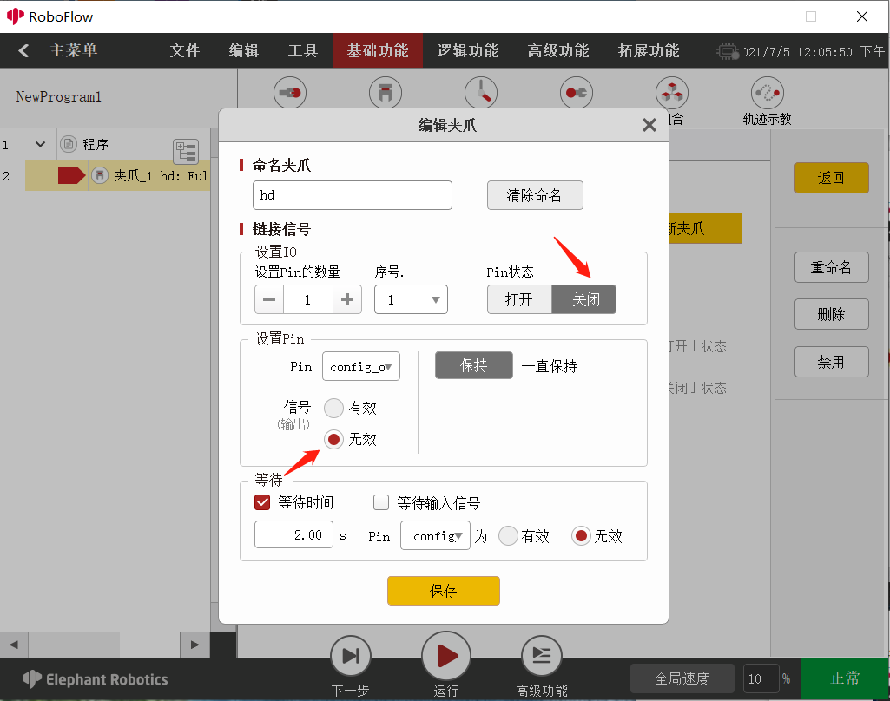The height and width of the screenshot is (701, 890).
Task: Click the red step marker on row 2
Action: coord(71,176)
